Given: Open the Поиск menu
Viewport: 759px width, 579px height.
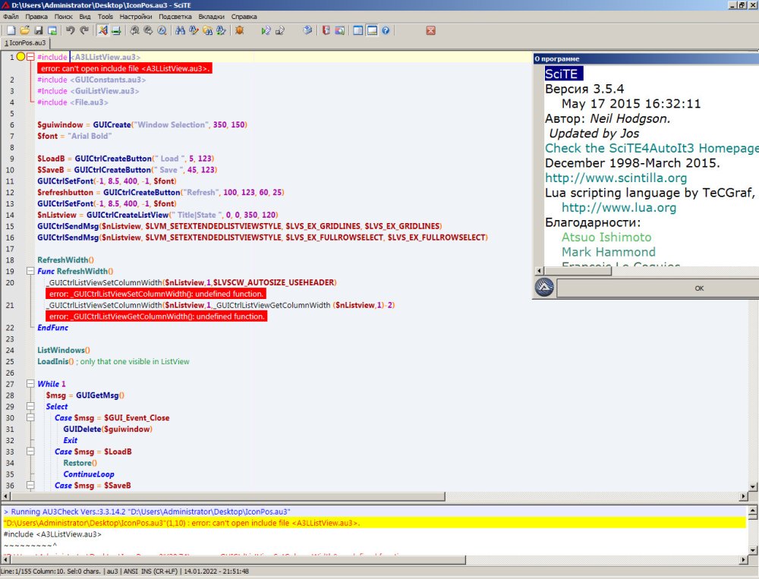Looking at the screenshot, I should coord(64,17).
